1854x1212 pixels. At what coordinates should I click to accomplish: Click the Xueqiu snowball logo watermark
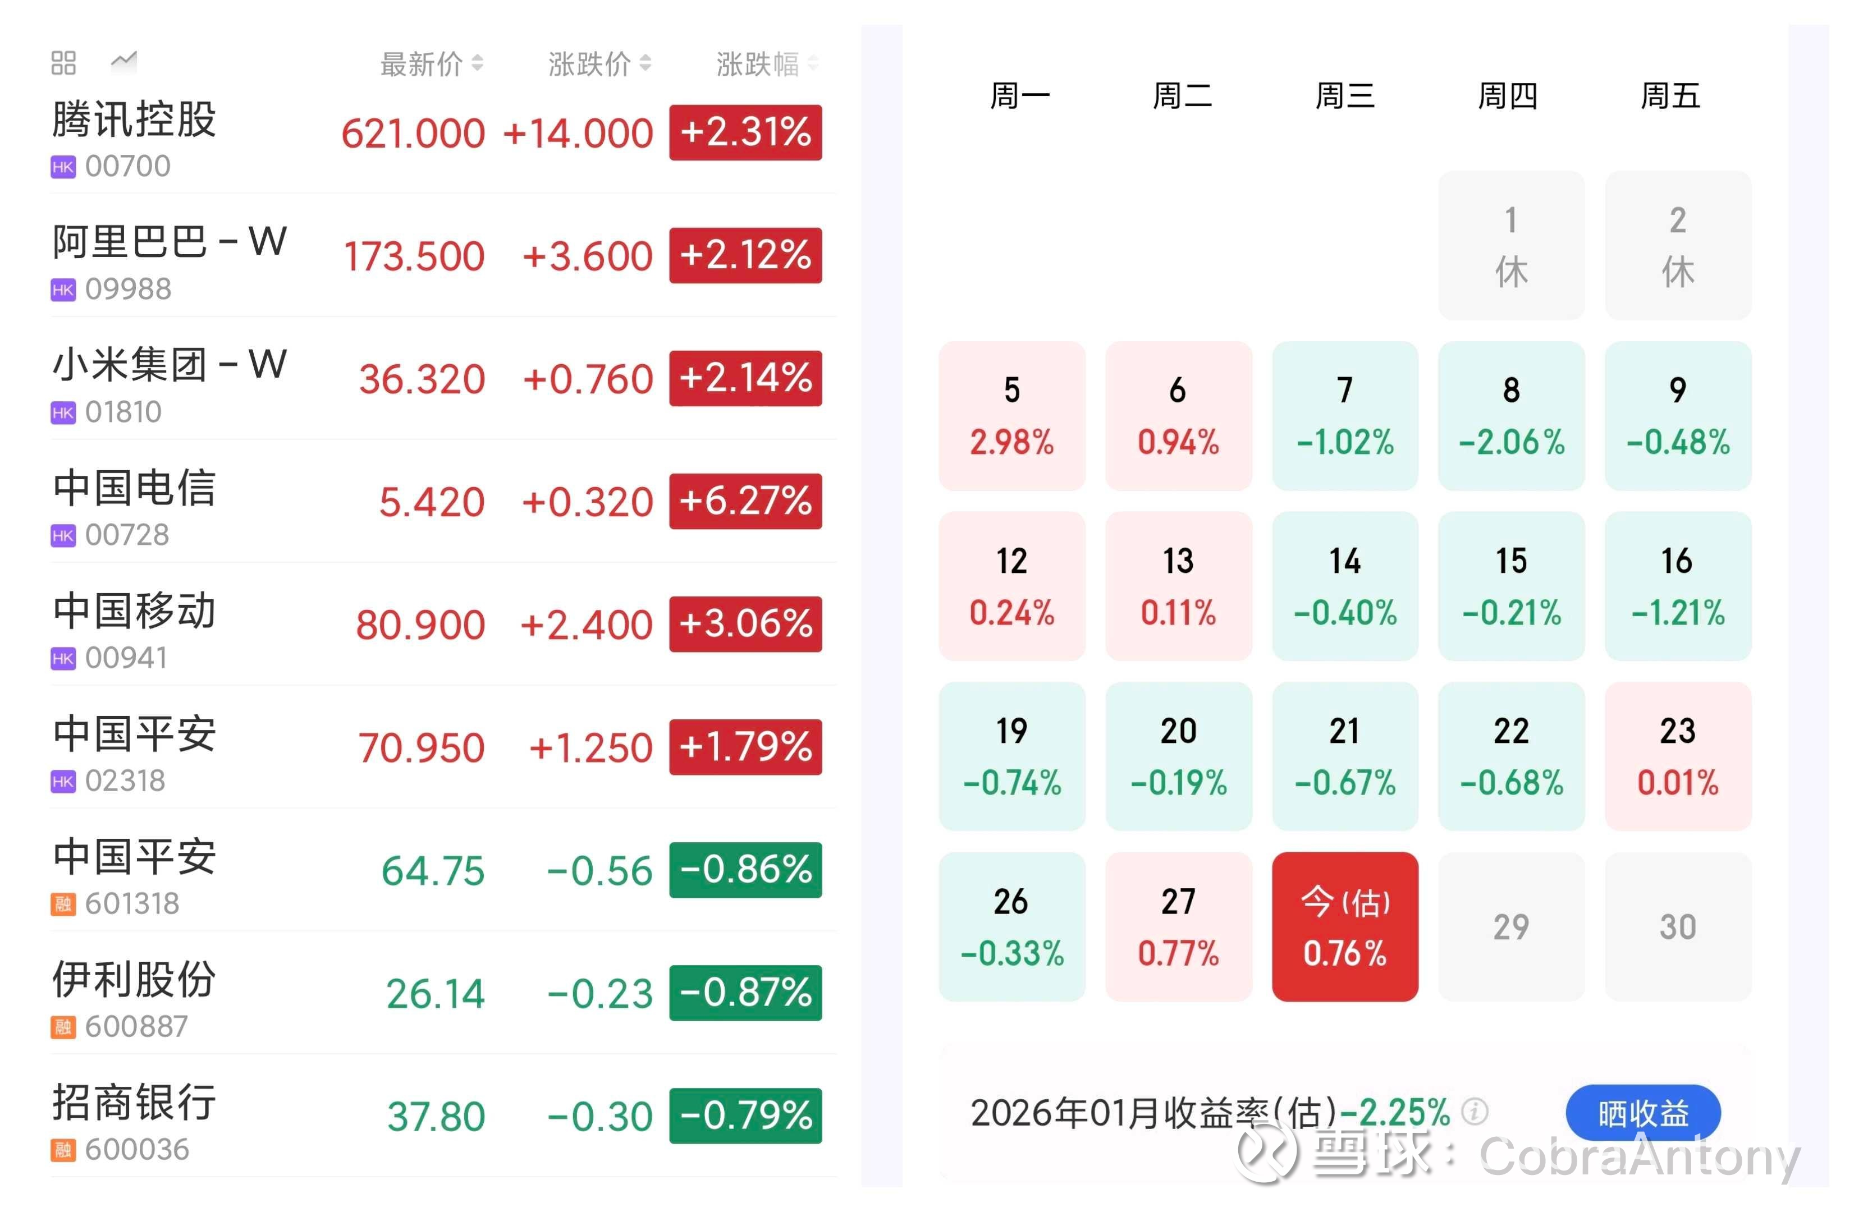(x=1267, y=1153)
